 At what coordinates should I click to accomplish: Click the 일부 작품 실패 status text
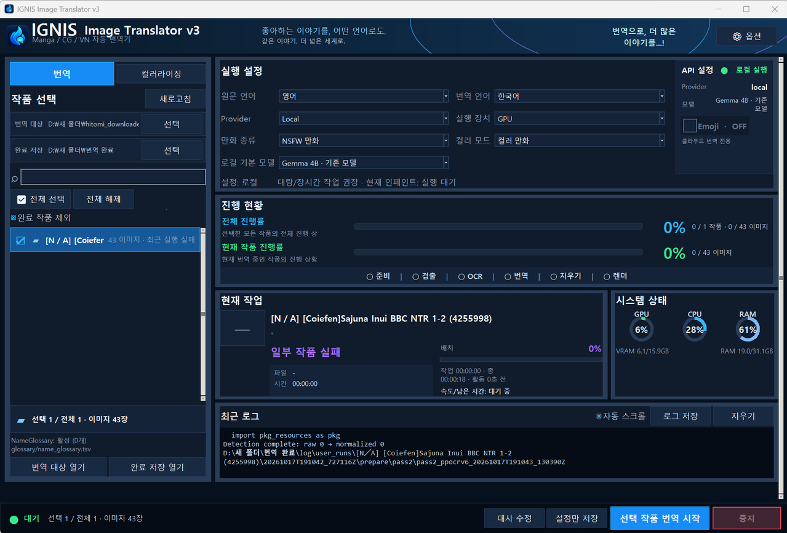[x=306, y=353]
